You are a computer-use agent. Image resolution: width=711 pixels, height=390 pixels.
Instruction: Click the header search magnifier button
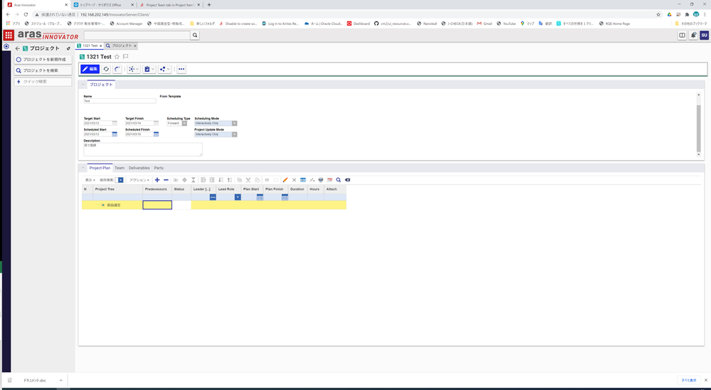tap(194, 35)
